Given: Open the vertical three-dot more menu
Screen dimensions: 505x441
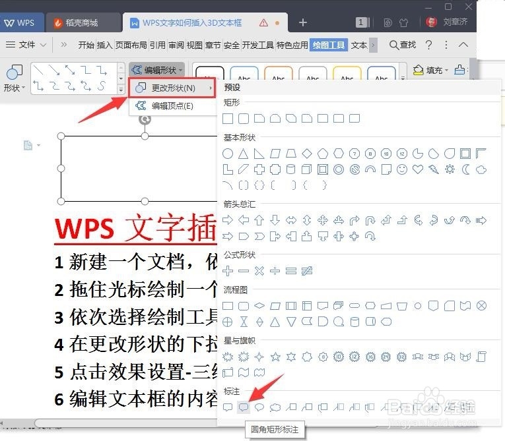Looking at the screenshot, I should pos(446,45).
